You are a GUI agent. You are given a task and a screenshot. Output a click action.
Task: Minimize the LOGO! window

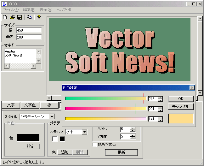point(189,4)
